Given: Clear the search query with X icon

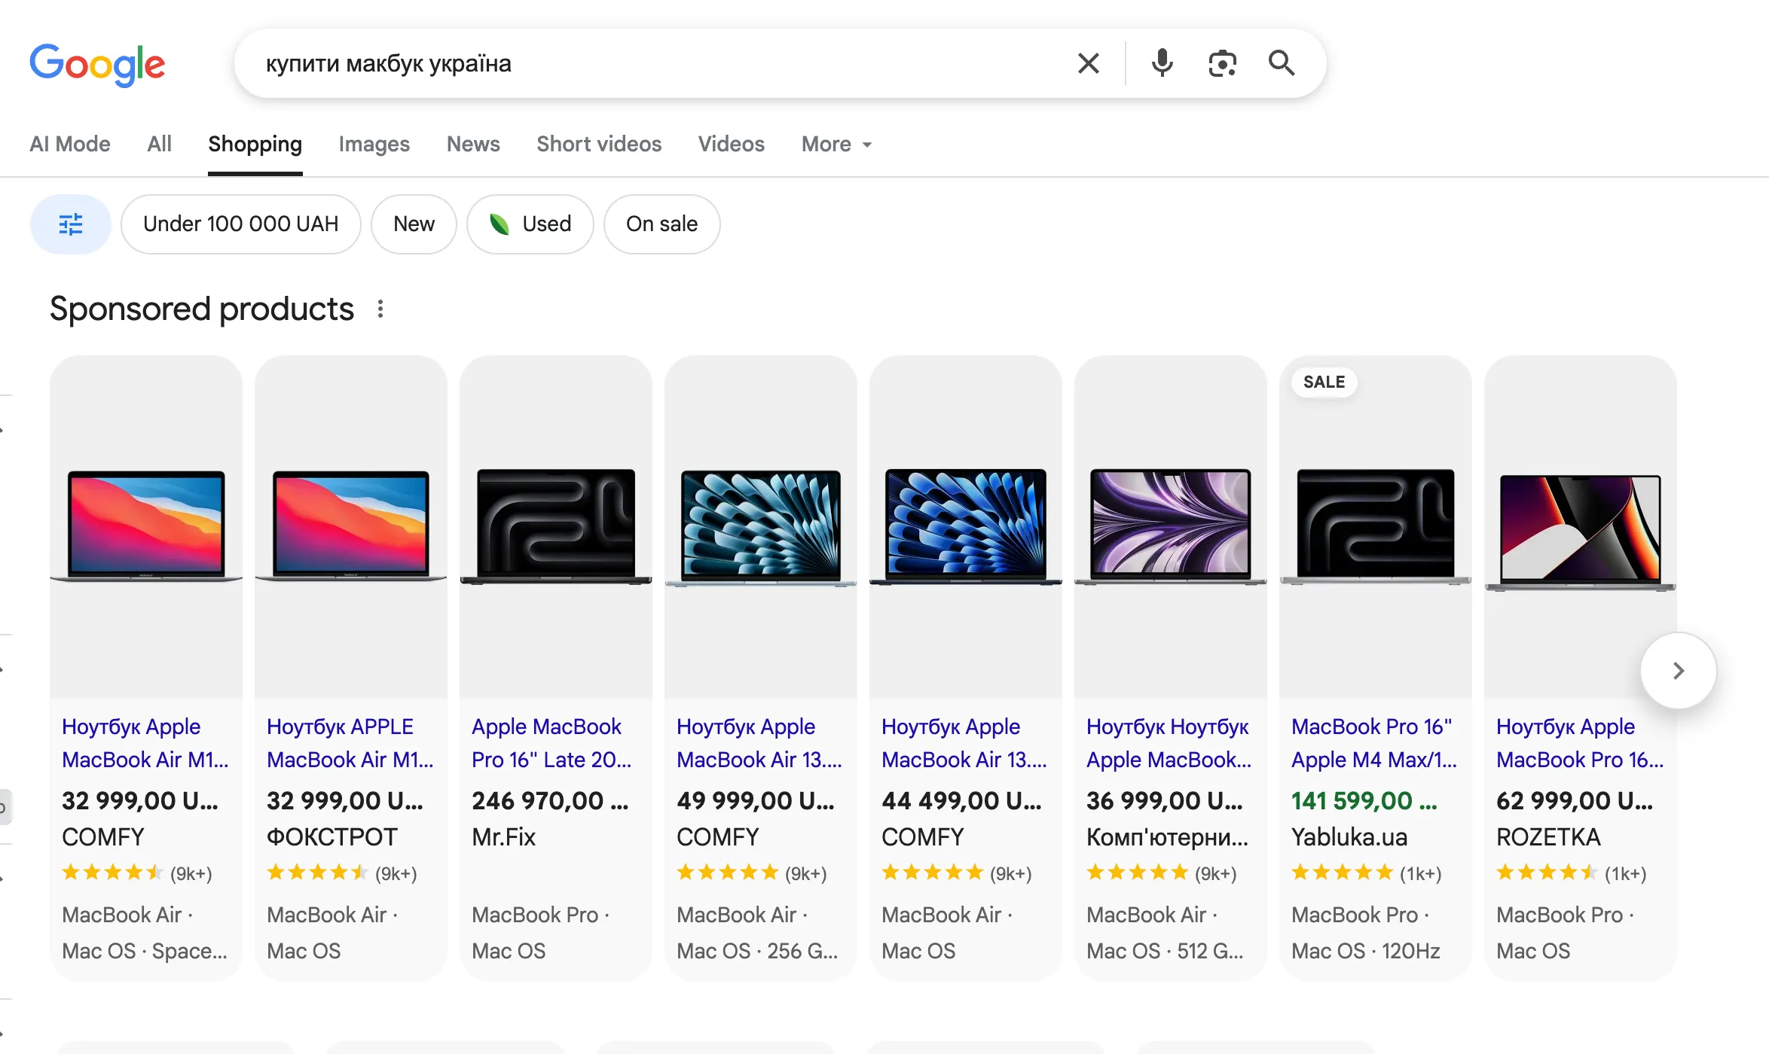Looking at the screenshot, I should tap(1088, 63).
